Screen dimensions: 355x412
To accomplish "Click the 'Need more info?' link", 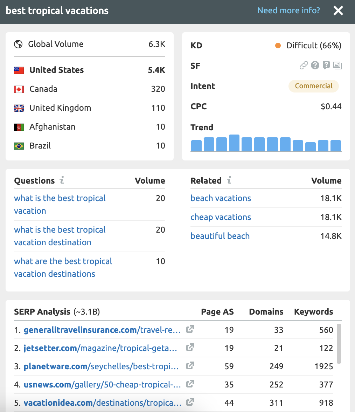I will coord(288,11).
